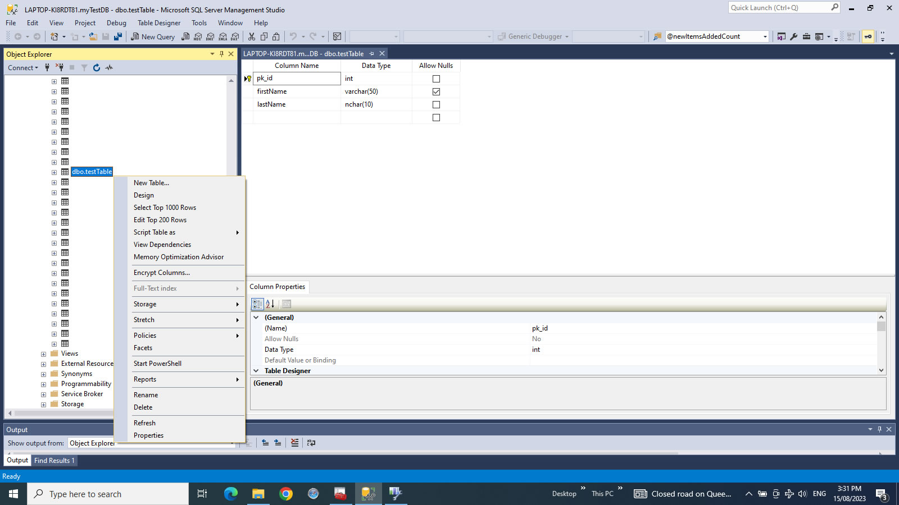Switch Column Properties to Categorized view
This screenshot has width=899, height=505.
pos(257,304)
